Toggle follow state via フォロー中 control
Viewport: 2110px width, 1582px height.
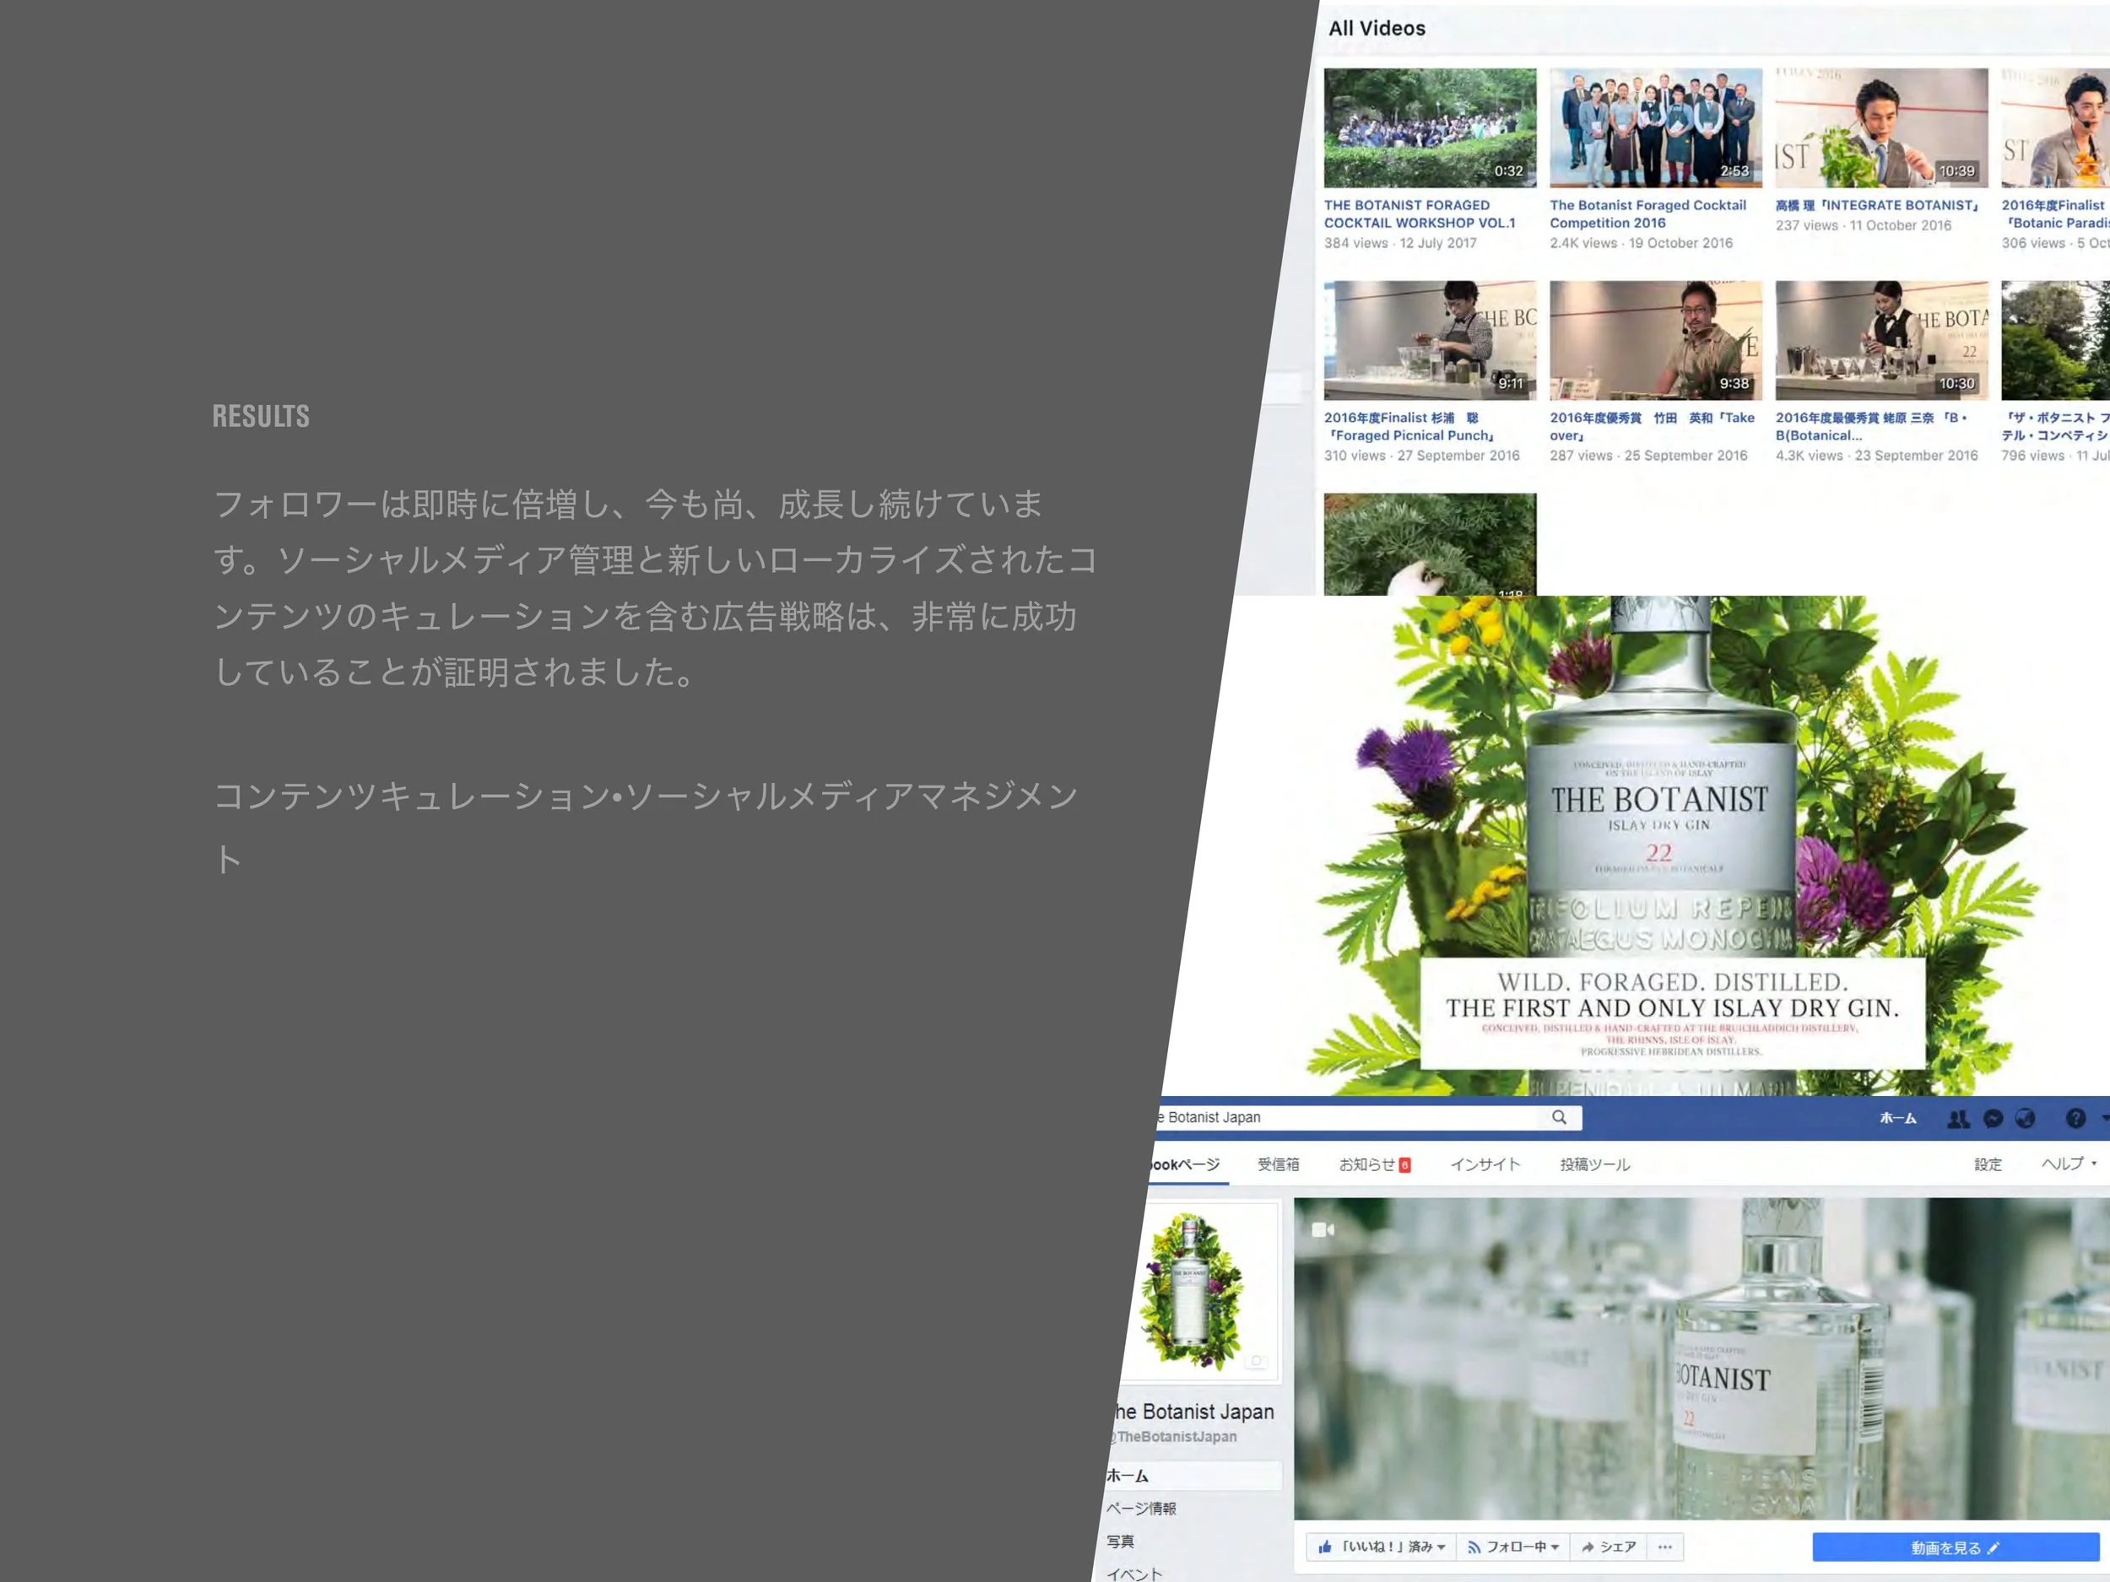pos(1518,1547)
